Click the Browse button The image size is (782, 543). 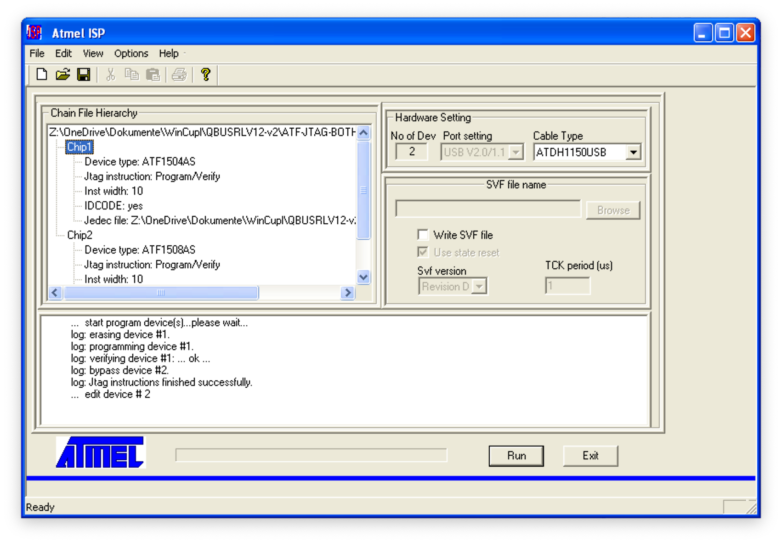pos(613,210)
